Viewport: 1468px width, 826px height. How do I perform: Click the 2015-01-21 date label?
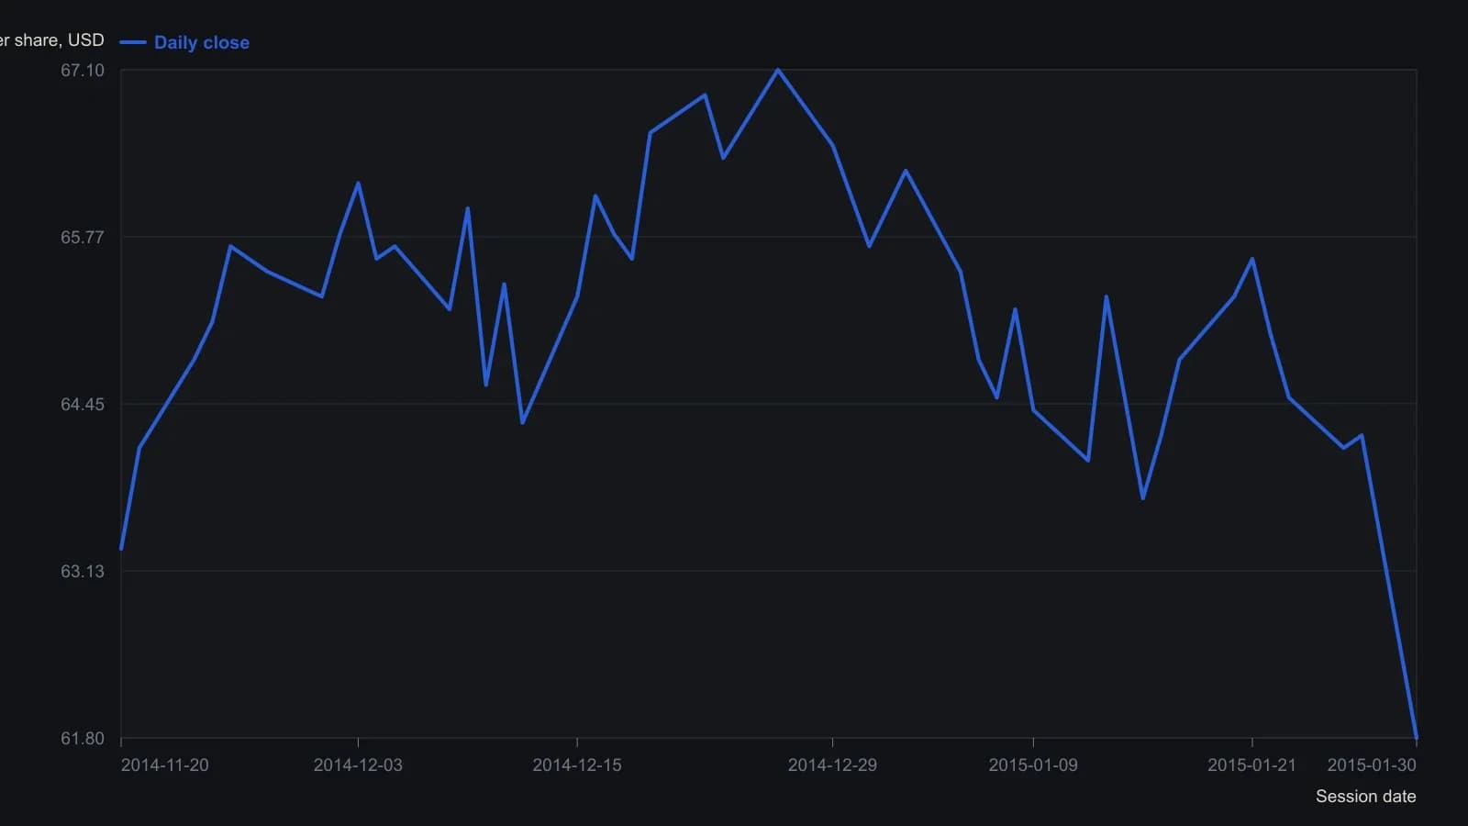pyautogui.click(x=1252, y=765)
